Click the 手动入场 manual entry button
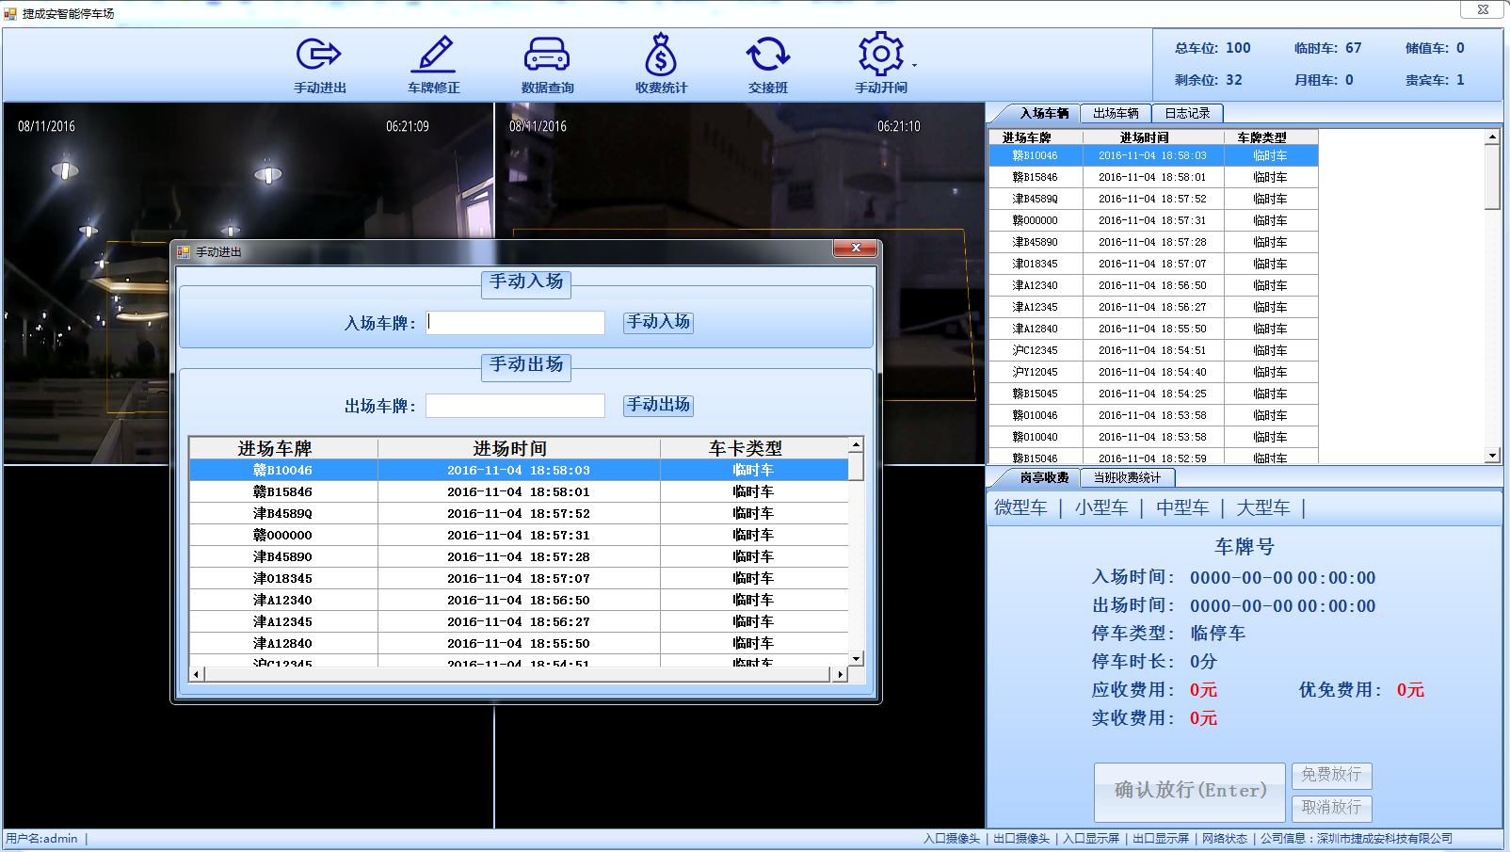Image resolution: width=1510 pixels, height=852 pixels. 657,322
